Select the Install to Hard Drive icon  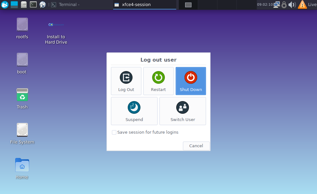pos(56,31)
